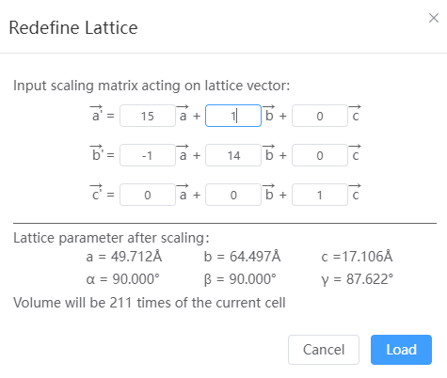The width and height of the screenshot is (447, 378).
Task: Select the b' row c-coefficient input
Action: tap(320, 155)
